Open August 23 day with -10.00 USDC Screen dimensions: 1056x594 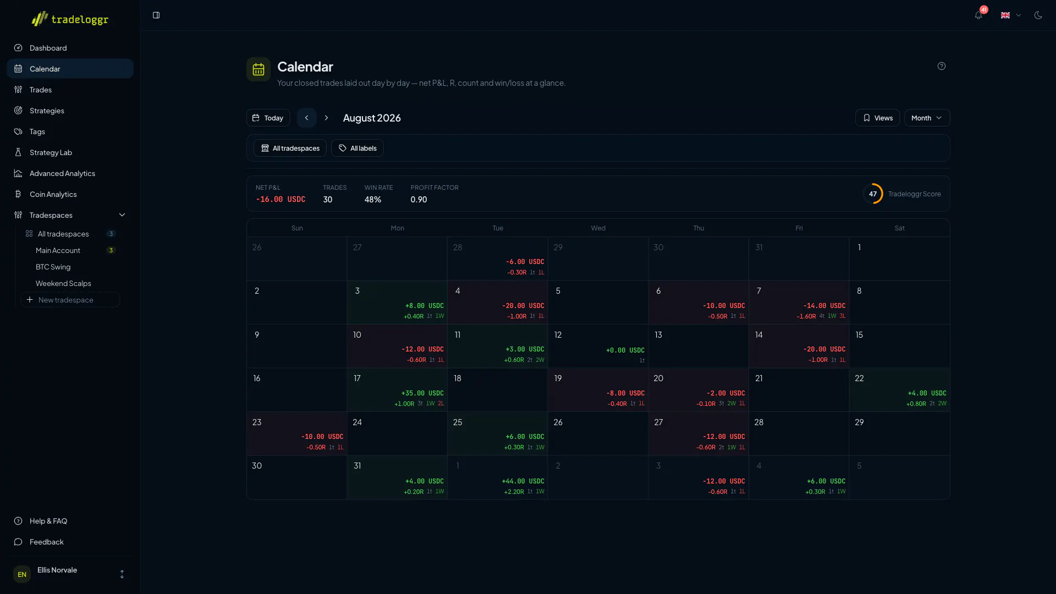click(297, 433)
